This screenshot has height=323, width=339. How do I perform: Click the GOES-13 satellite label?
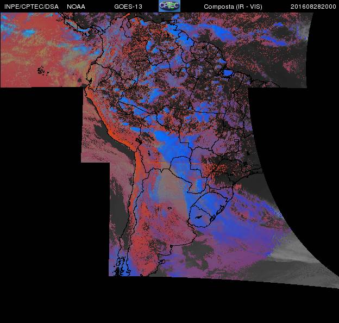(128, 7)
